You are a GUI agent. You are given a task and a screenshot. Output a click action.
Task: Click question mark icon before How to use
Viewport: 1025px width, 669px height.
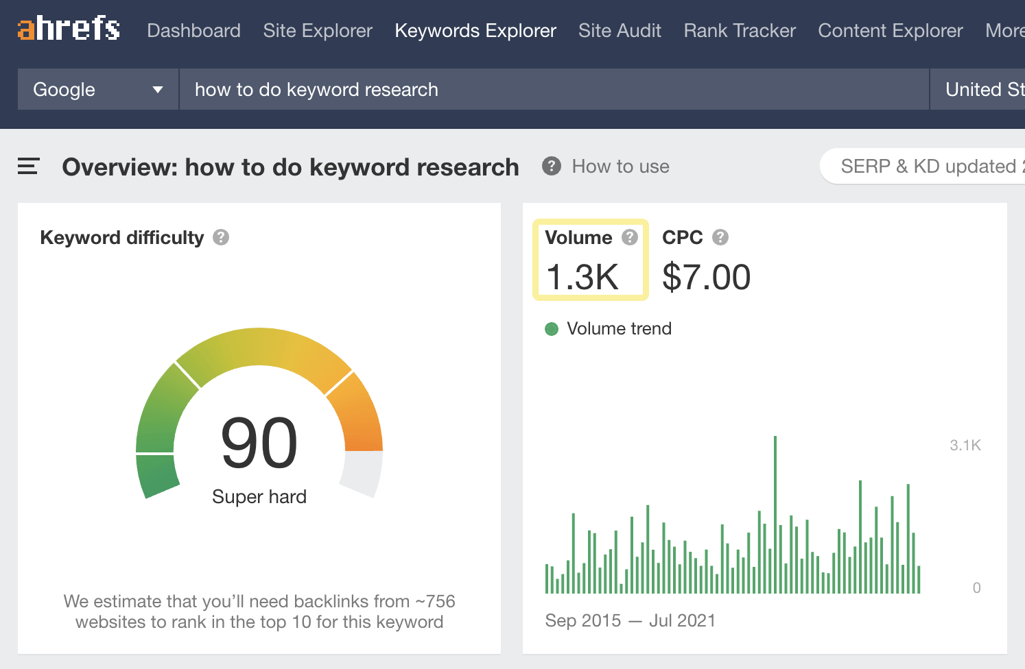pyautogui.click(x=552, y=166)
